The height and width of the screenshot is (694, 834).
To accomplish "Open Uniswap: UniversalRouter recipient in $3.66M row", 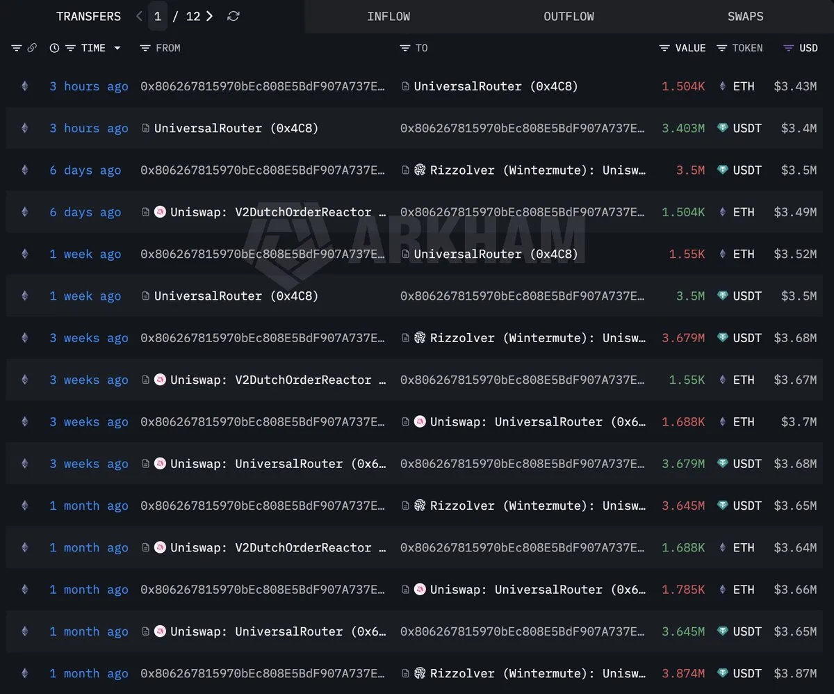I will [x=538, y=589].
